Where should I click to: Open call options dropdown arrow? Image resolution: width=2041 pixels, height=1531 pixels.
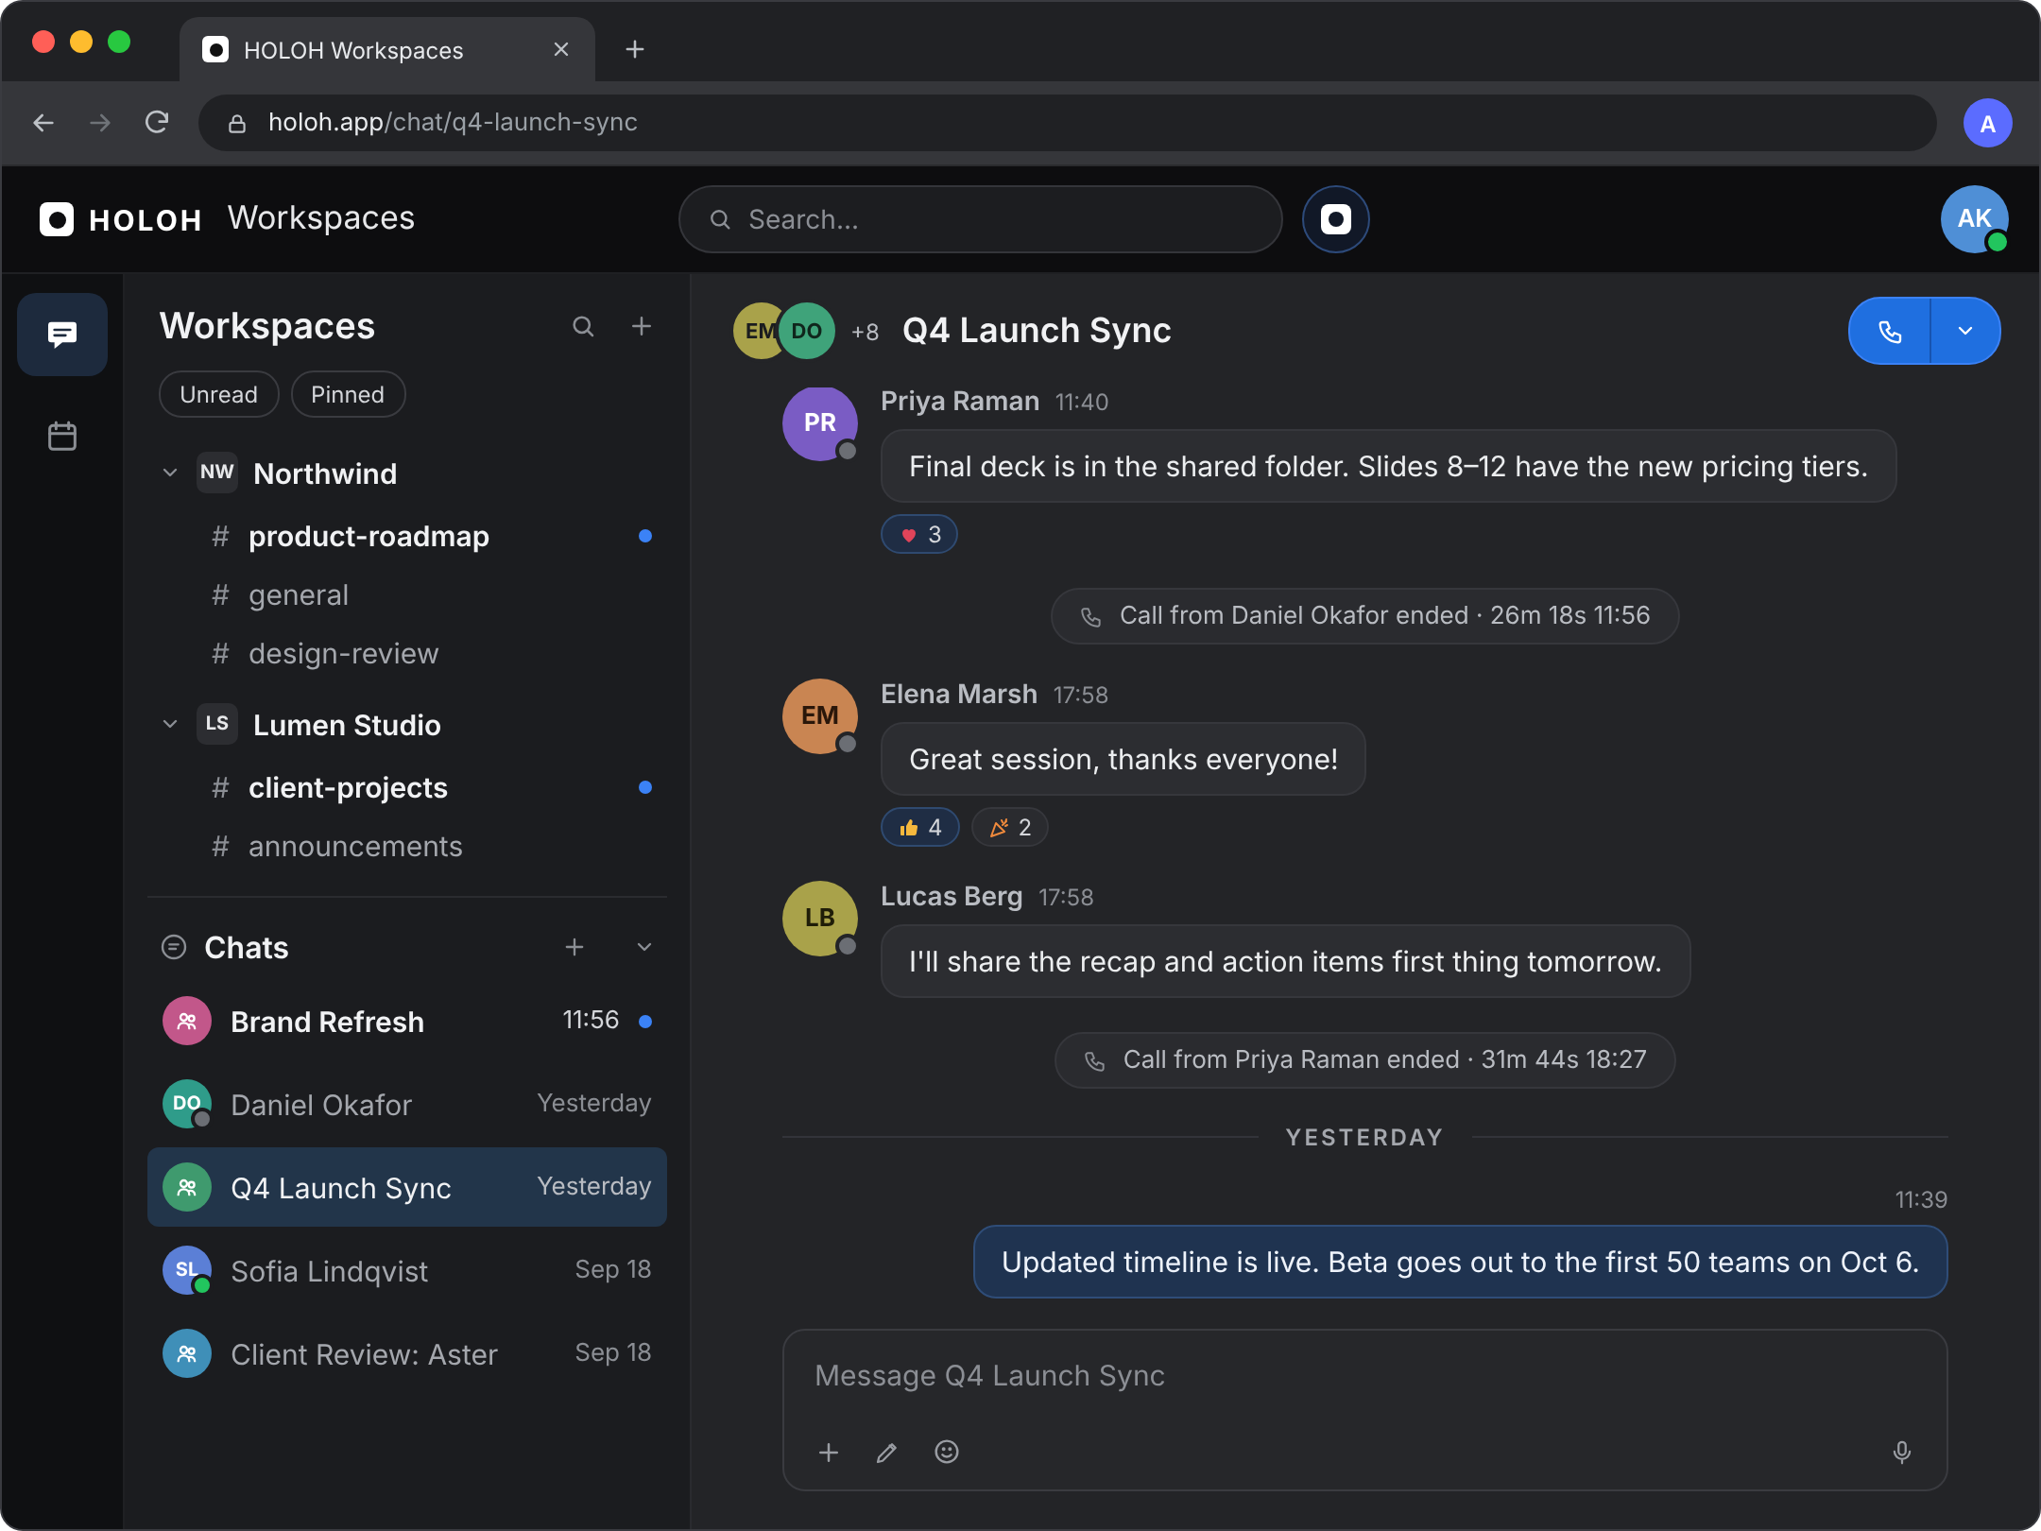[1965, 331]
